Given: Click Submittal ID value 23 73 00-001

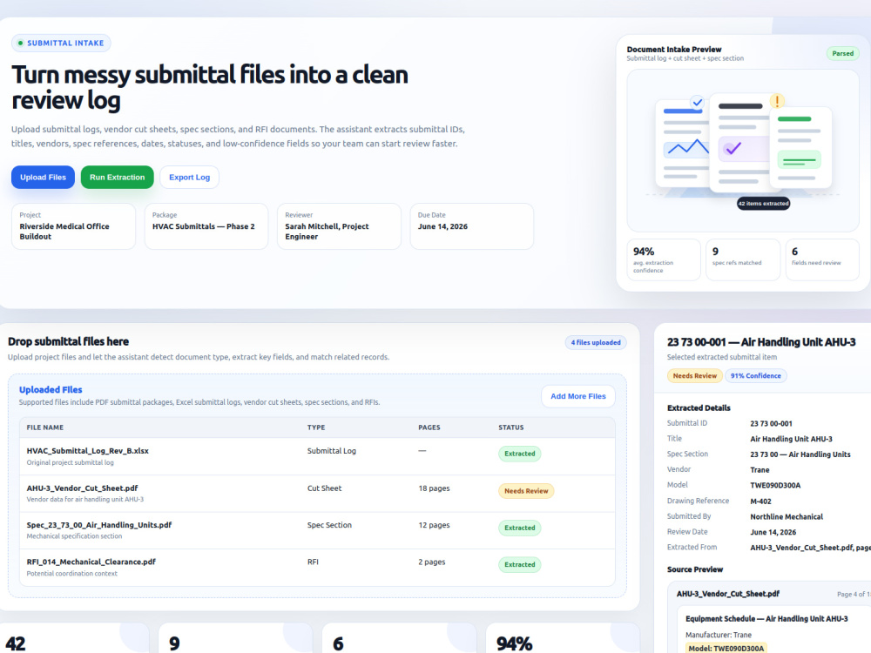Looking at the screenshot, I should (x=771, y=424).
